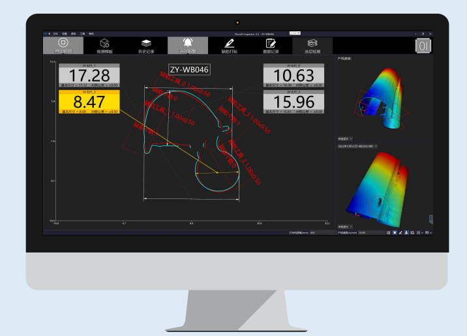The height and width of the screenshot is (336, 467).
Task: Toggle the highlighted alarm icon in status bar
Action: [395, 233]
